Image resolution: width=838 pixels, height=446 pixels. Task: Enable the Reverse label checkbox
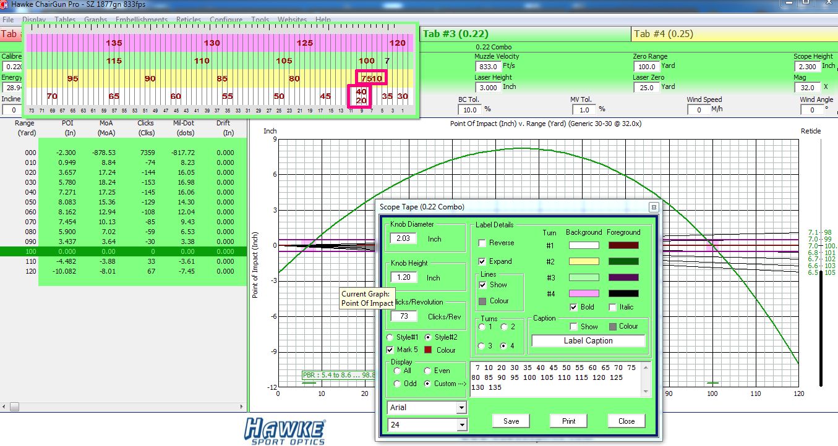[483, 243]
